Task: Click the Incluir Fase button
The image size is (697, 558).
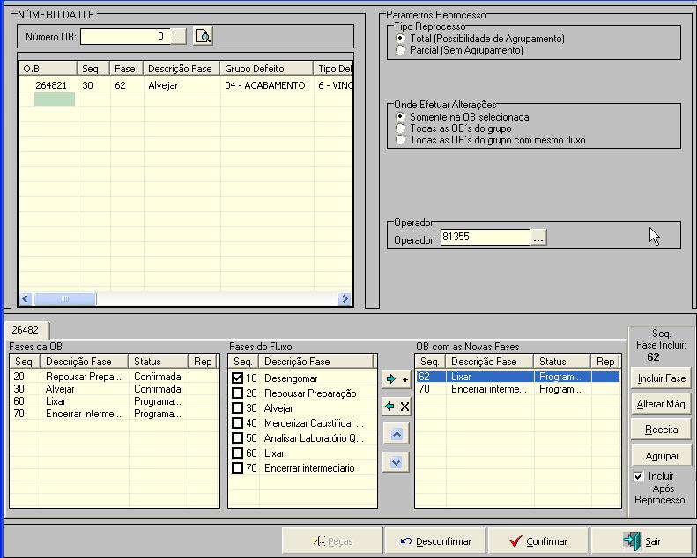Action: tap(662, 378)
